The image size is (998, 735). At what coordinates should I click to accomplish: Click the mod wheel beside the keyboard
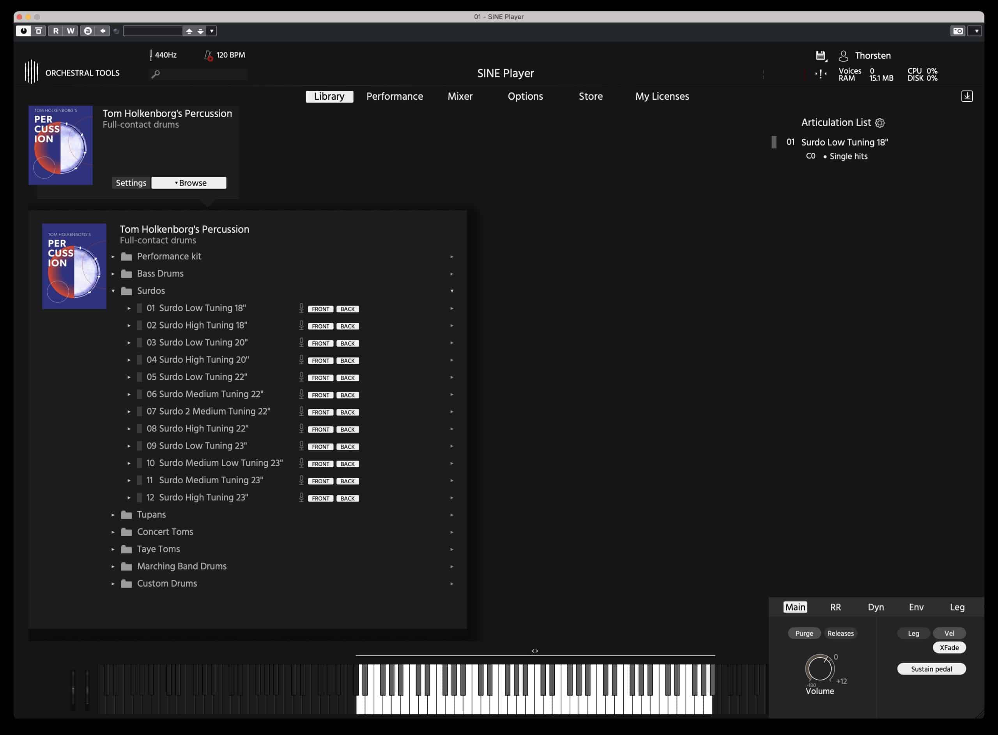click(x=87, y=690)
